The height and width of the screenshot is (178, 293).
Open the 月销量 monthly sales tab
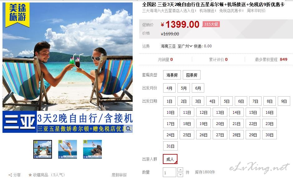(x=165, y=60)
